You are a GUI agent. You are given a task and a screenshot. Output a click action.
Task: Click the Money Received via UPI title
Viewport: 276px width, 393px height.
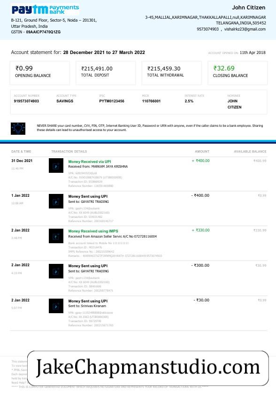[x=90, y=162]
